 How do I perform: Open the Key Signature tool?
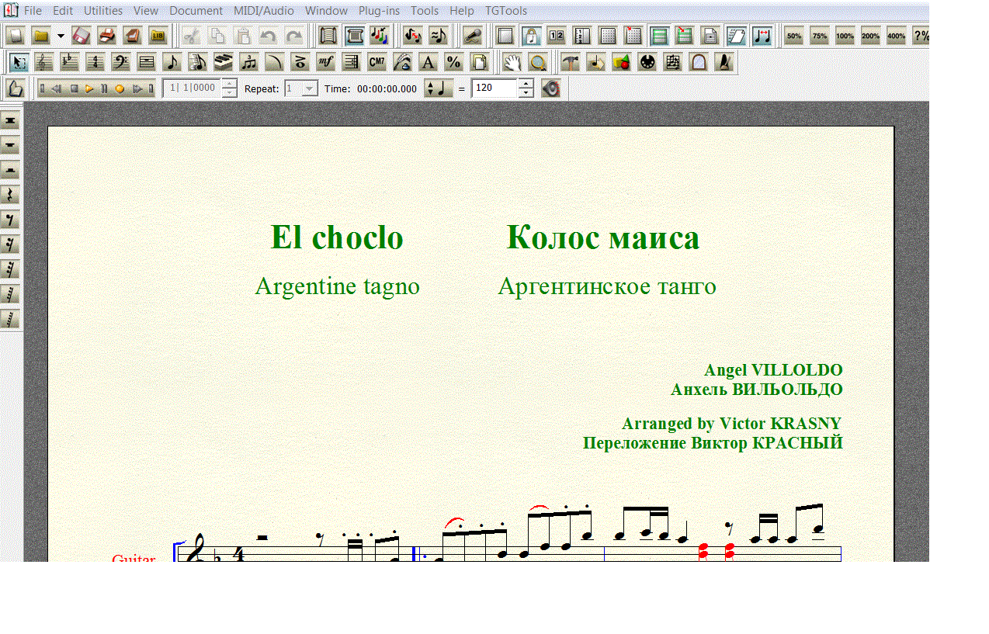pos(70,62)
